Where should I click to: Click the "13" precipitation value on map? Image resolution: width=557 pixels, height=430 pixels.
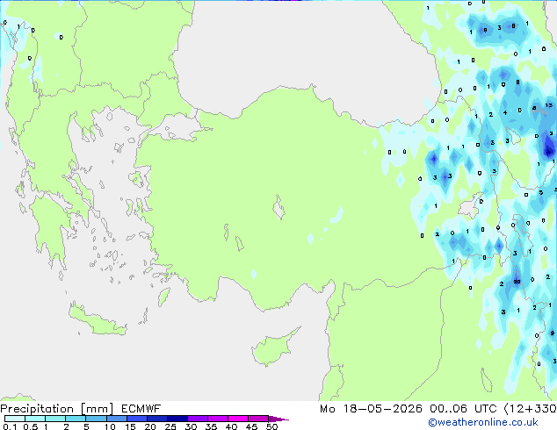click(x=549, y=105)
